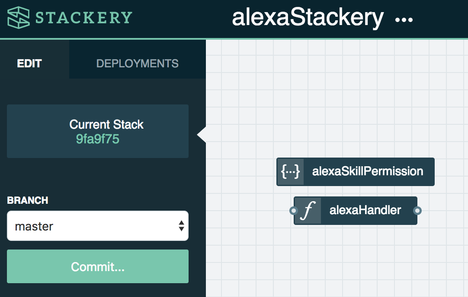The height and width of the screenshot is (297, 468).
Task: Select the Current Stack card
Action: pyautogui.click(x=98, y=131)
